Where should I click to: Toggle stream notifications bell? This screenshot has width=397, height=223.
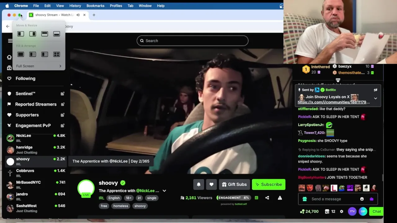coord(198,184)
